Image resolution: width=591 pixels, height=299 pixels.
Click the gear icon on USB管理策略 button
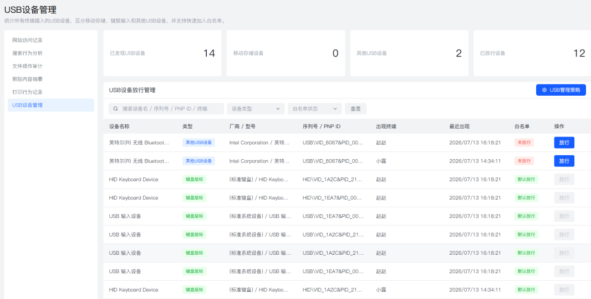point(544,90)
